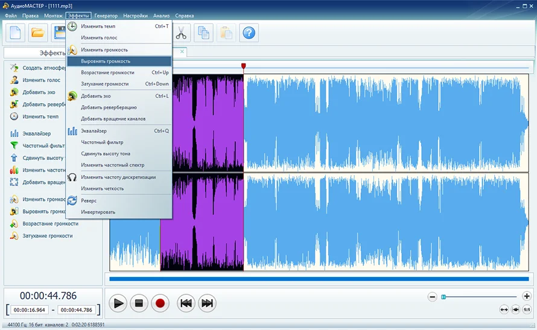This screenshot has height=330, width=537.
Task: Open help via the question mark icon
Action: [249, 33]
